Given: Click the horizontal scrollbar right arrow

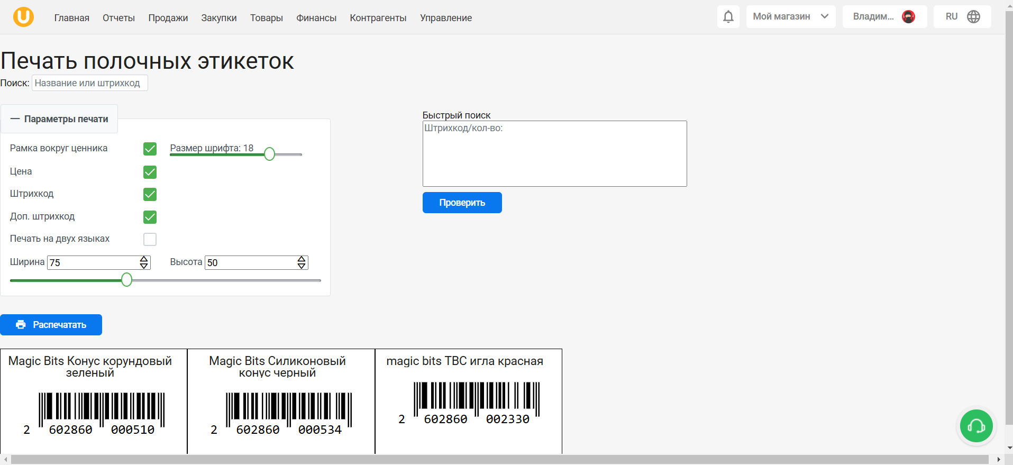Looking at the screenshot, I should tap(999, 459).
